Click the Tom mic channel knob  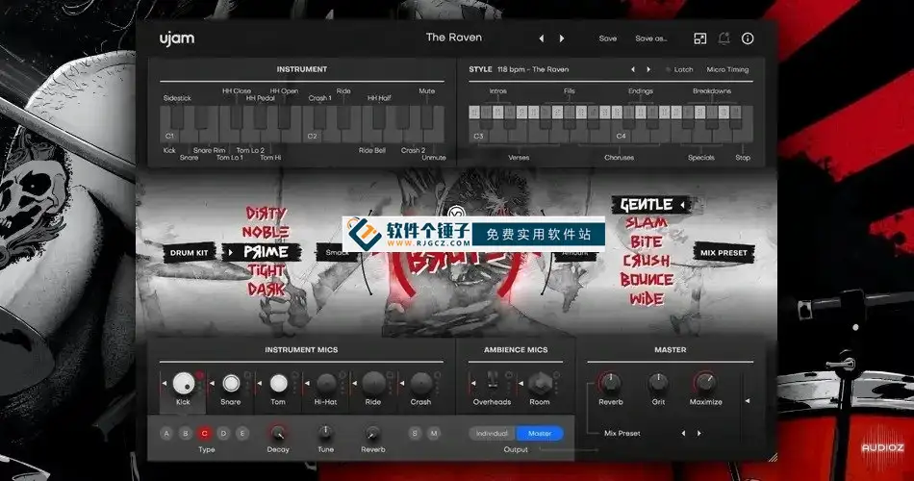279,383
